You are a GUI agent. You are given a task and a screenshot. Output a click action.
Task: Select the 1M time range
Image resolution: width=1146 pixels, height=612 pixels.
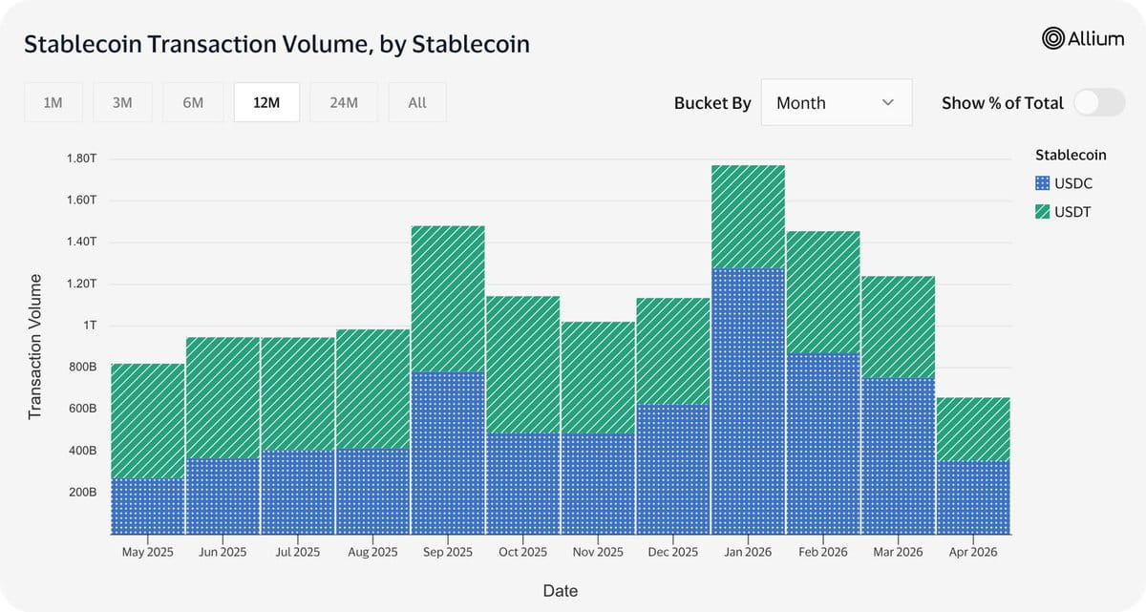pyautogui.click(x=53, y=102)
